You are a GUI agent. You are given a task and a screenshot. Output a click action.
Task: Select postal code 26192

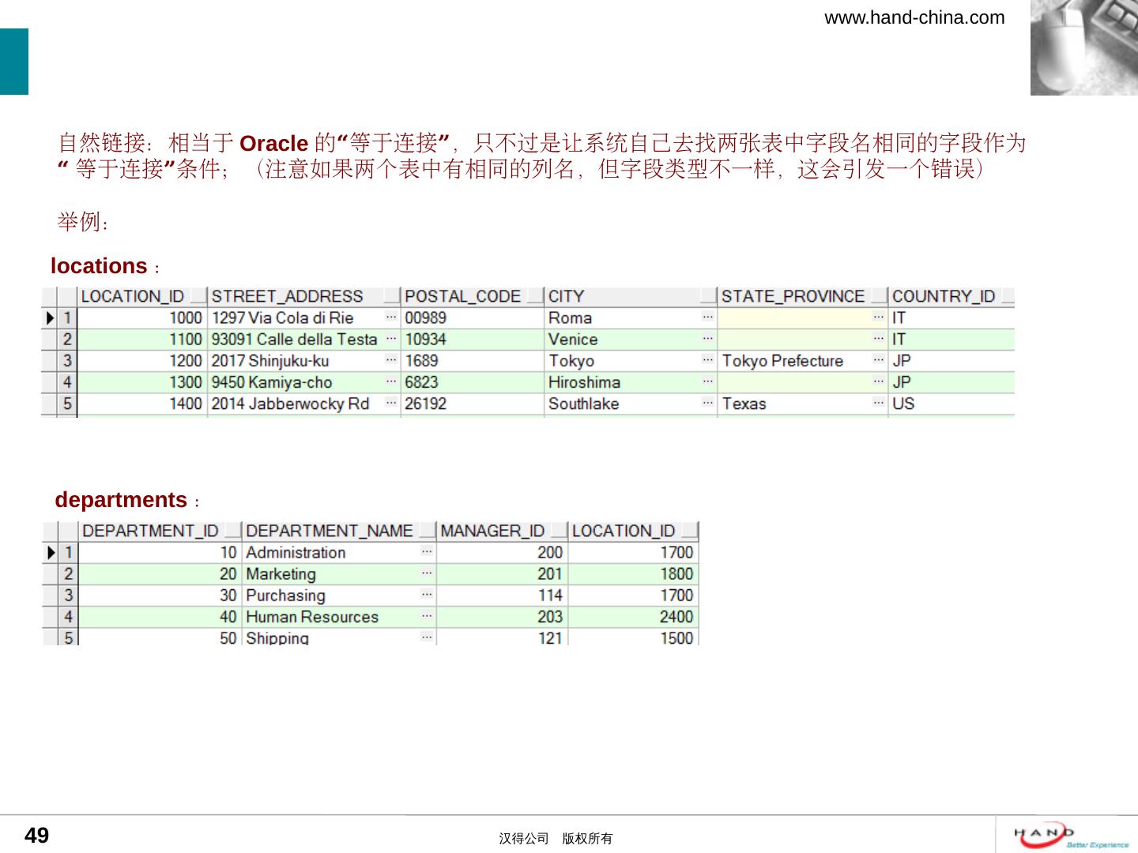[473, 403]
